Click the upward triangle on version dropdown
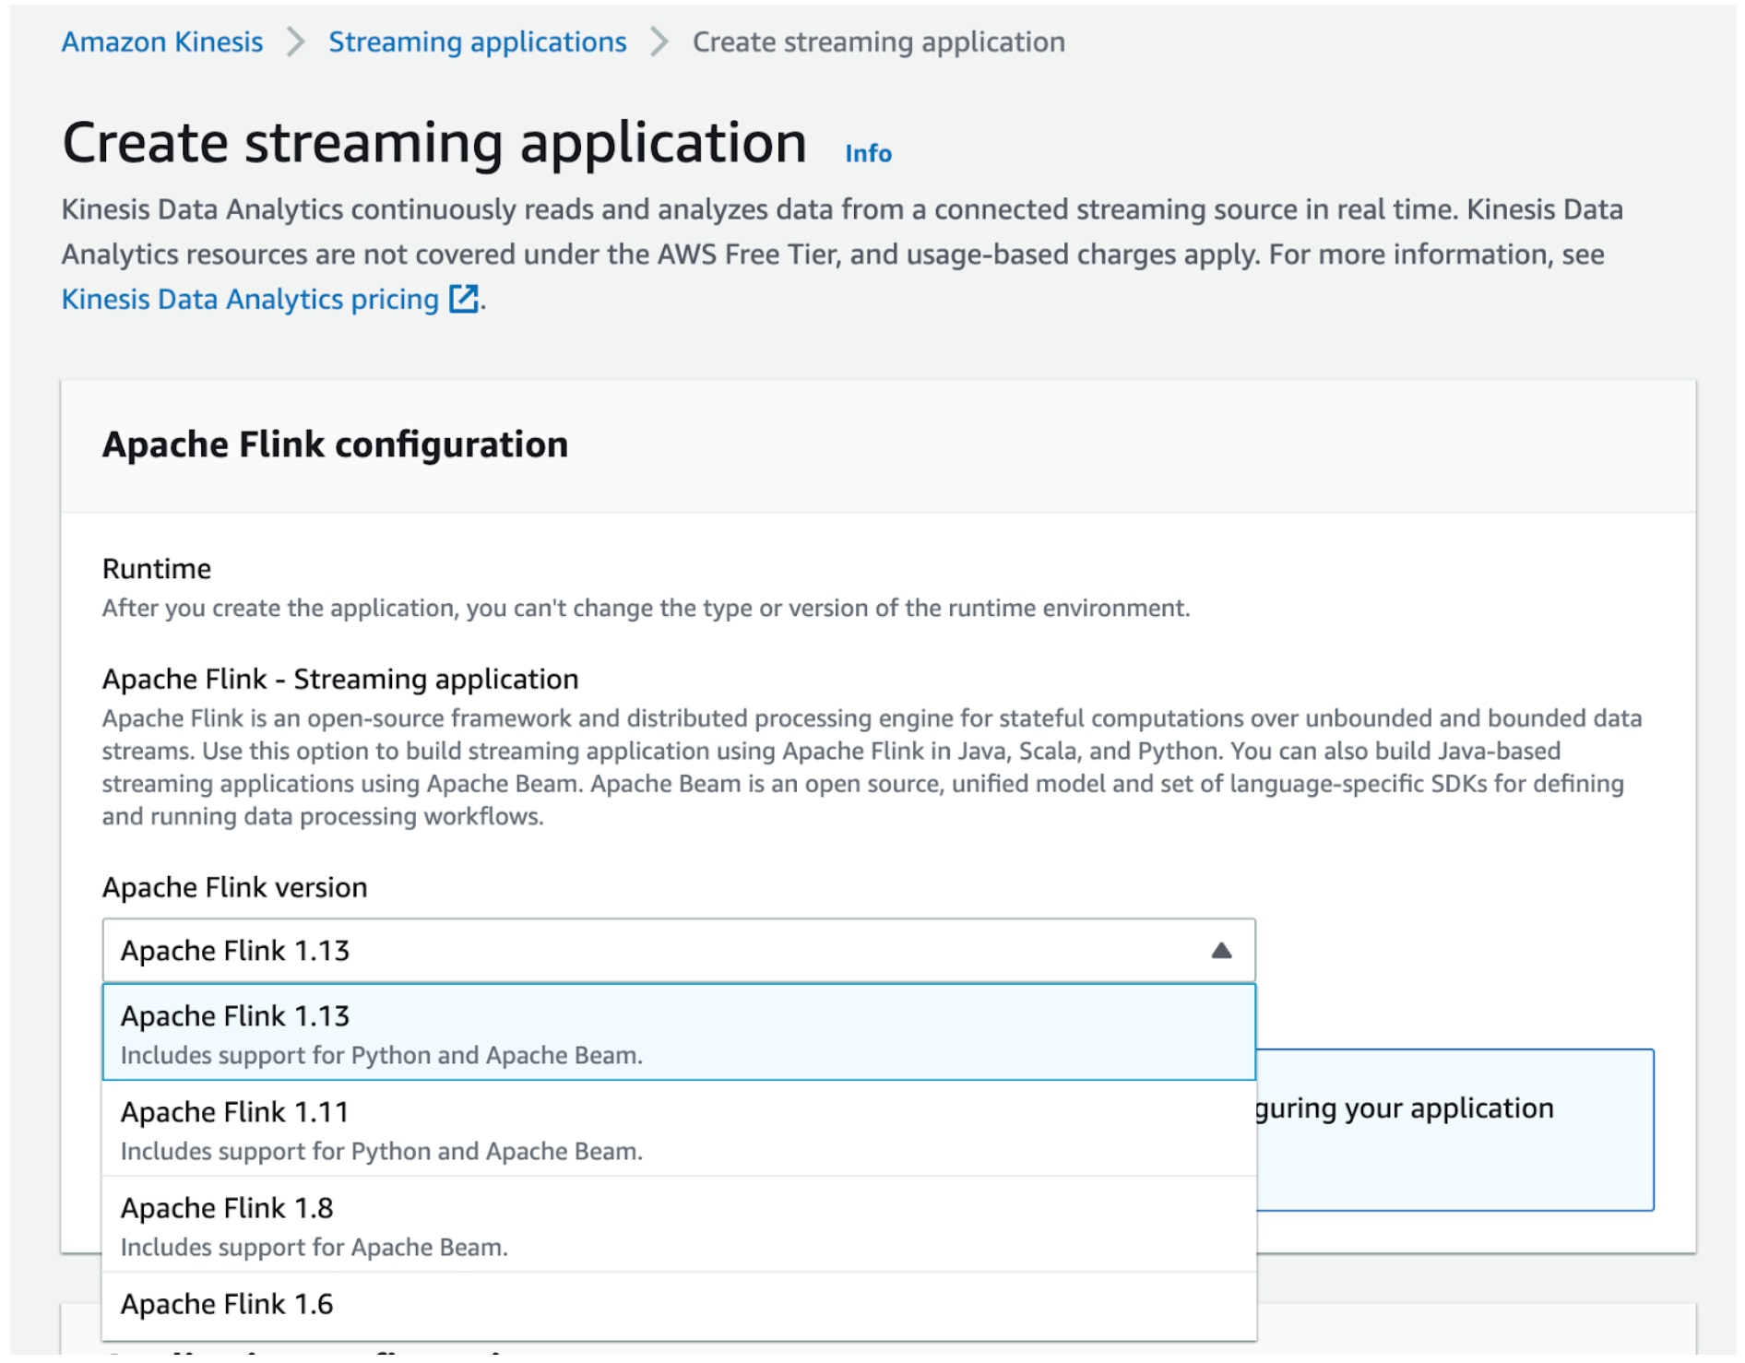Image resolution: width=1745 pixels, height=1363 pixels. pyautogui.click(x=1223, y=950)
